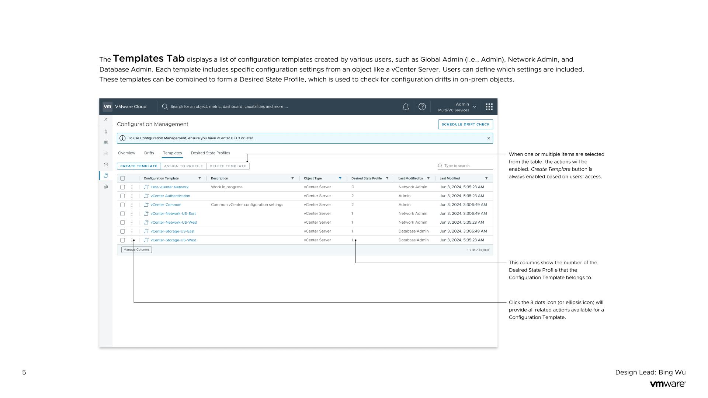Select the vCenter-Storage-US-West row checkbox
This screenshot has height=398, width=708.
click(x=122, y=240)
